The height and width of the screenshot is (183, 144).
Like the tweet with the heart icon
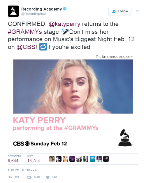pos(48,177)
